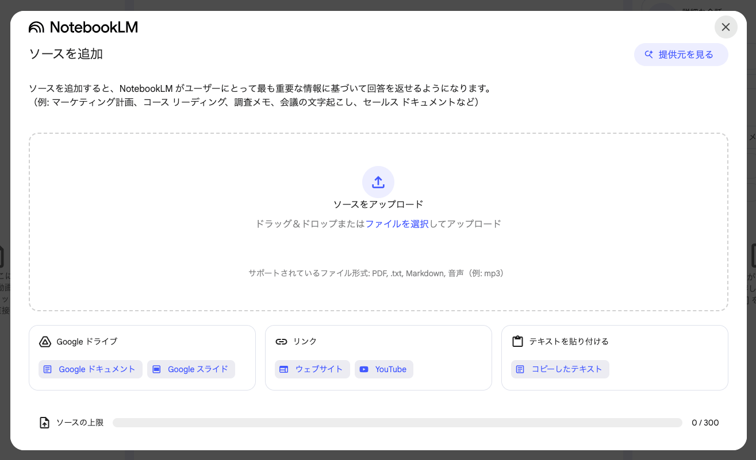The height and width of the screenshot is (460, 756).
Task: Open 提供元を見る button
Action: click(x=681, y=55)
